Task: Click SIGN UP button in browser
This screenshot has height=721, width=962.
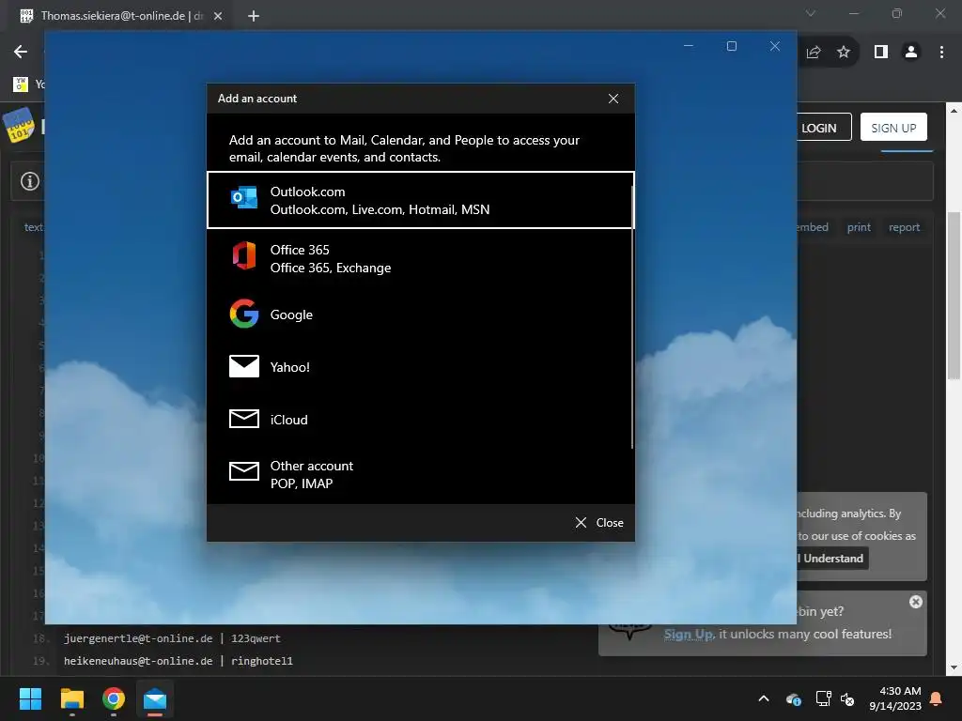Action: pyautogui.click(x=893, y=128)
